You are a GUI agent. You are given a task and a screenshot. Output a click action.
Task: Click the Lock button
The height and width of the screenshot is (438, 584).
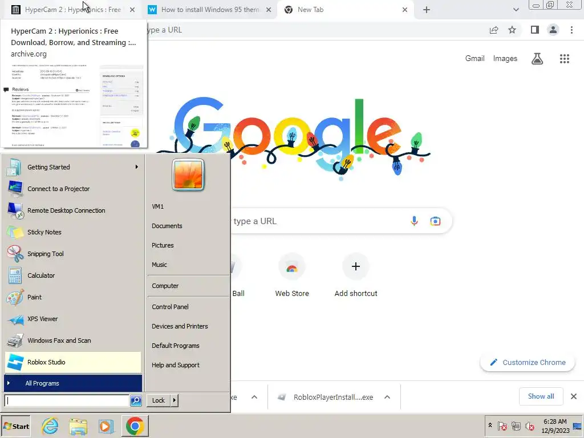[x=159, y=400]
